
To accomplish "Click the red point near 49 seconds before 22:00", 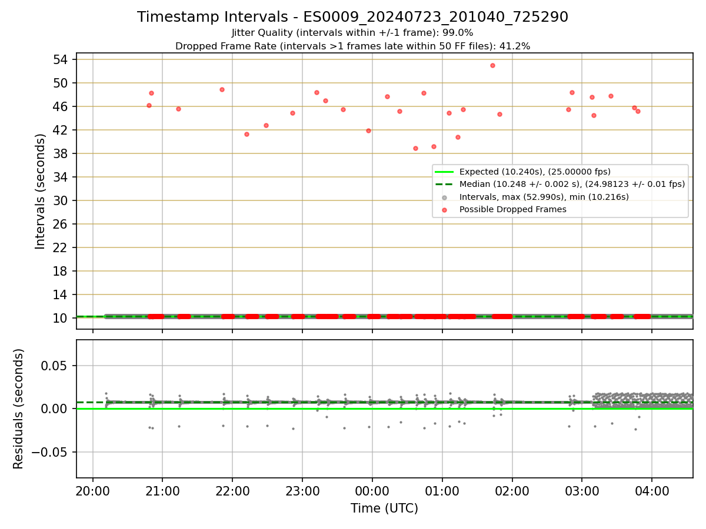I will coord(222,89).
